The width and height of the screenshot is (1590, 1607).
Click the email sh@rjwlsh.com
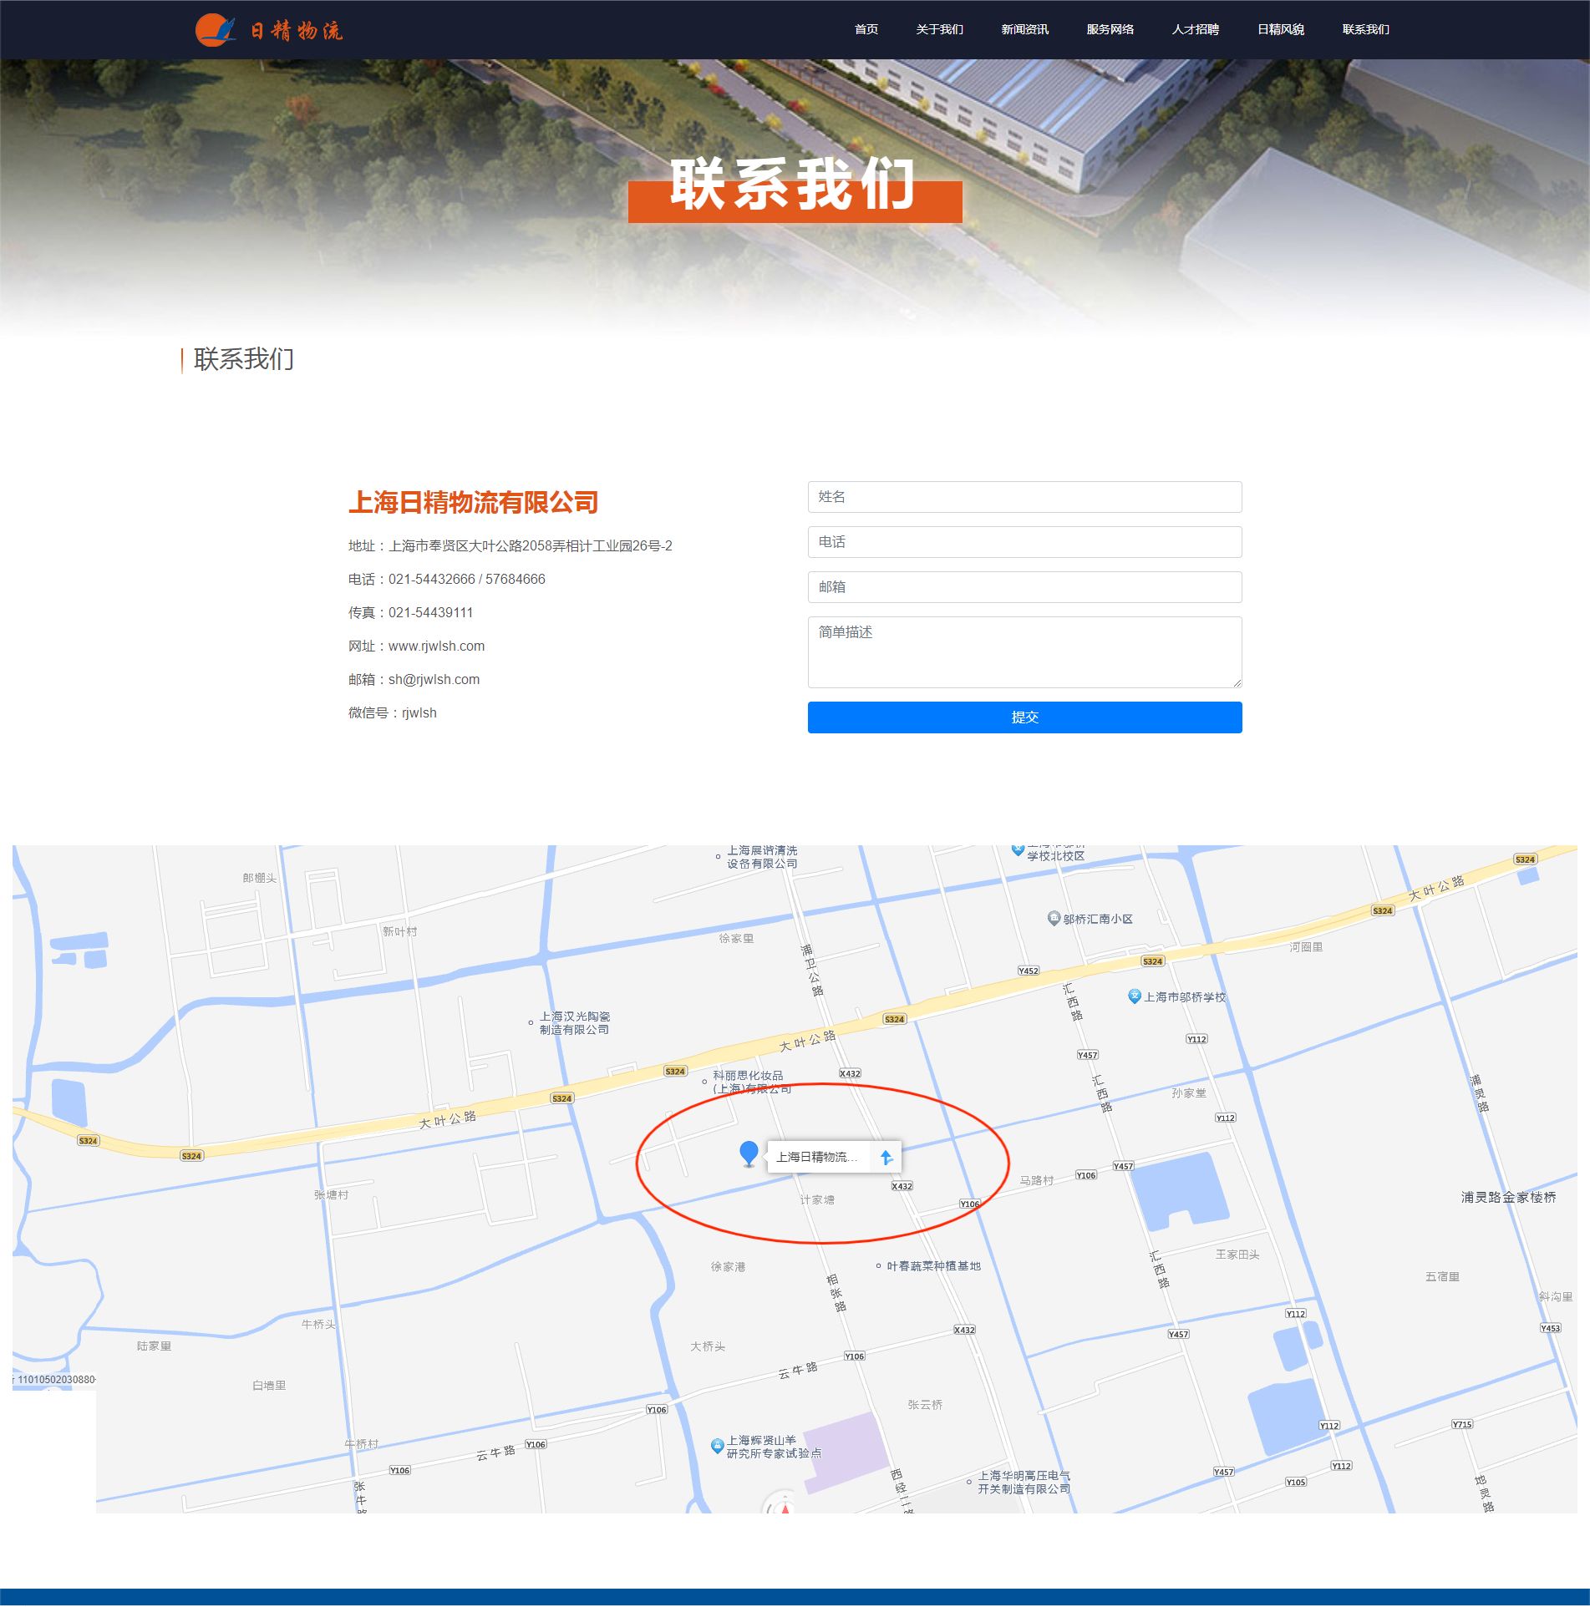tap(434, 679)
